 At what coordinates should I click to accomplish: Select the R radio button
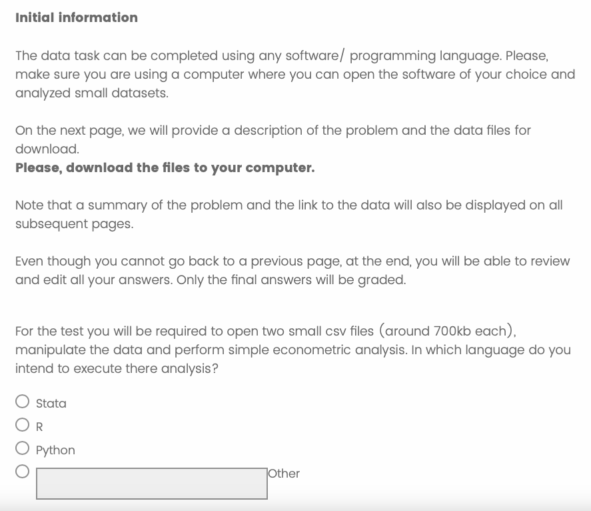pyautogui.click(x=23, y=425)
